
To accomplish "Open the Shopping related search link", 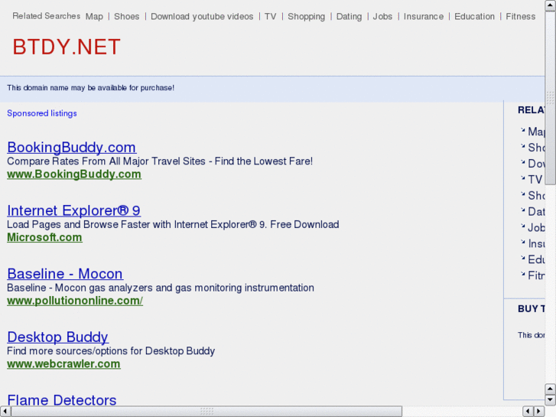I will coord(306,16).
